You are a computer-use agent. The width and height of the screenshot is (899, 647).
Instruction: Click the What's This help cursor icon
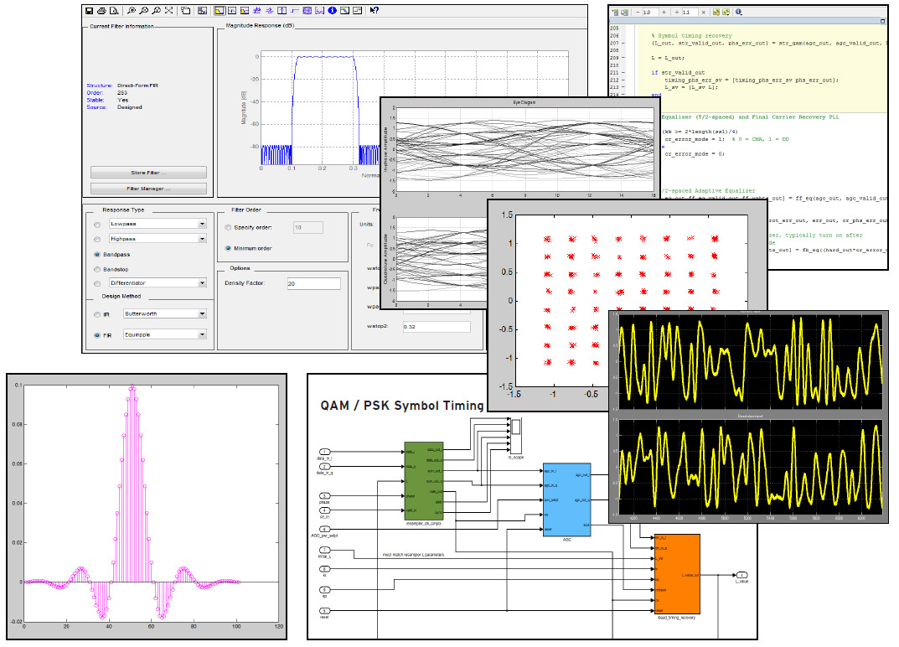(374, 11)
